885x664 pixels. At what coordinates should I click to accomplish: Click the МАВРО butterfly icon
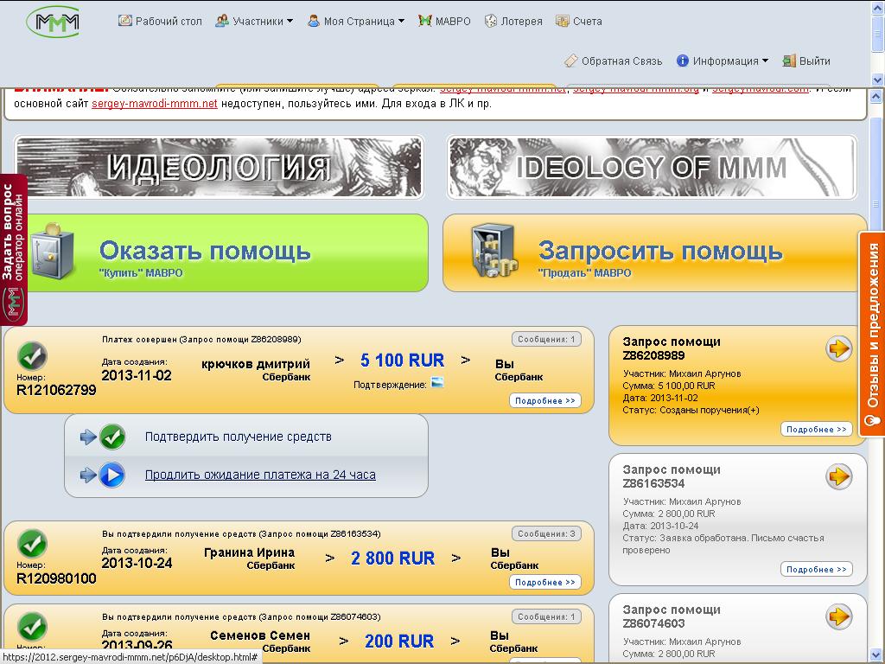click(x=425, y=21)
